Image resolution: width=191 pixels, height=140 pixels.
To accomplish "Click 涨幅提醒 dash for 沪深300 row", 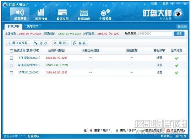I will 132,72.
